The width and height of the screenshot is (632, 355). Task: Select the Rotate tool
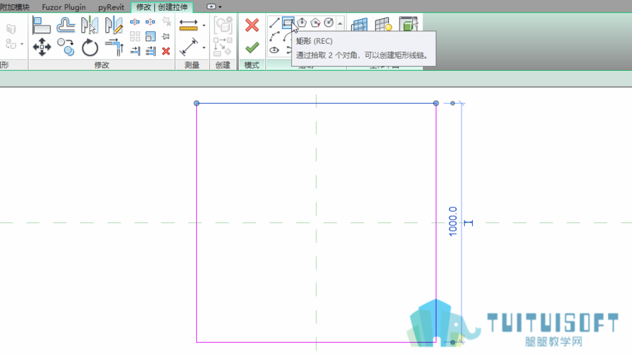click(90, 48)
